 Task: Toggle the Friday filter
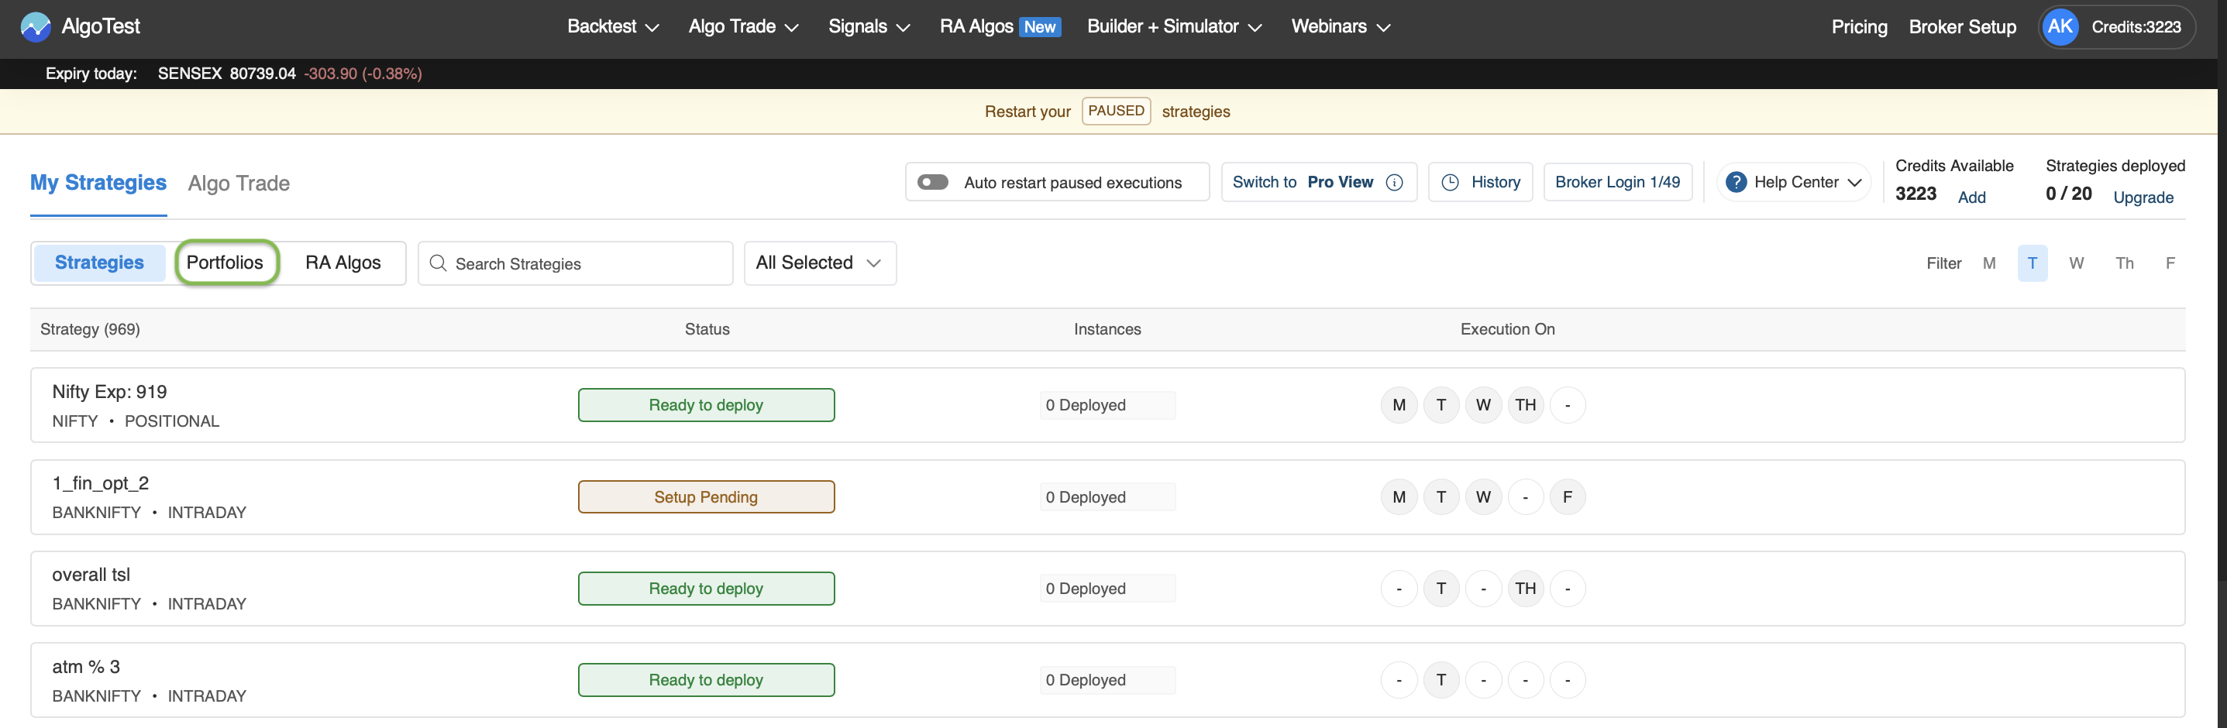pyautogui.click(x=2170, y=263)
